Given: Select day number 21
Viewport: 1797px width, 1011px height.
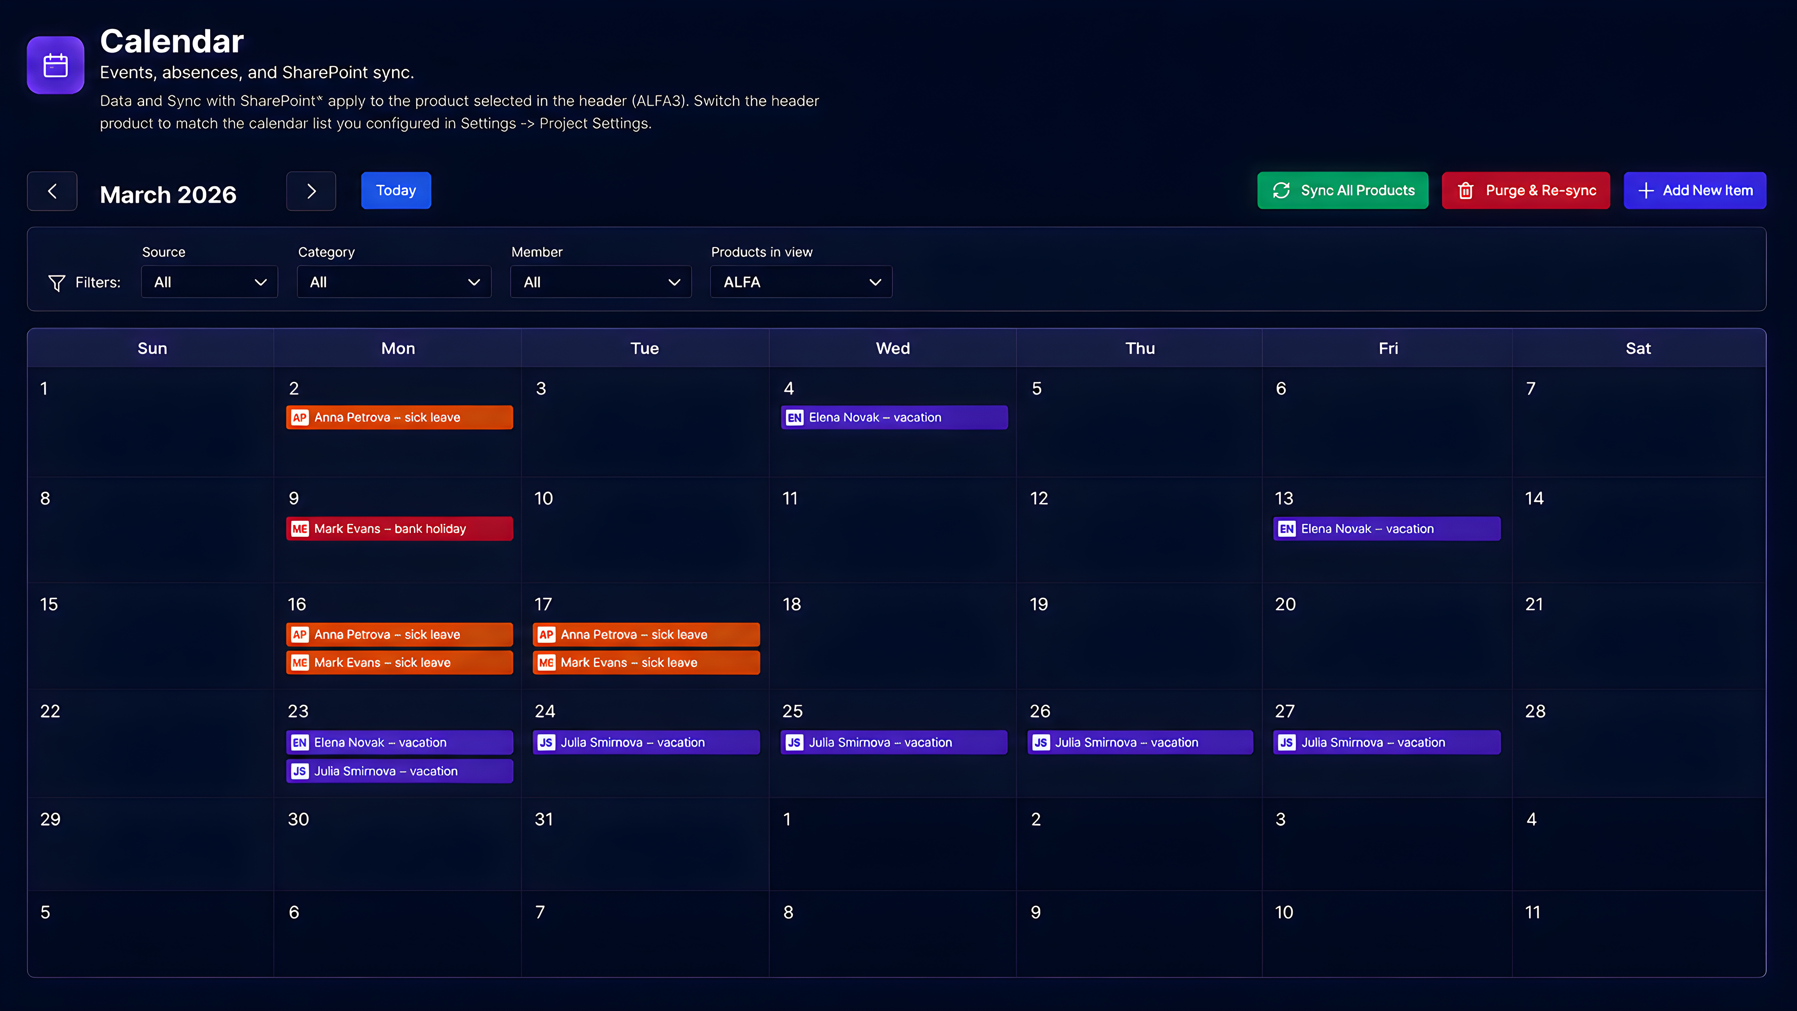Looking at the screenshot, I should 1534,605.
